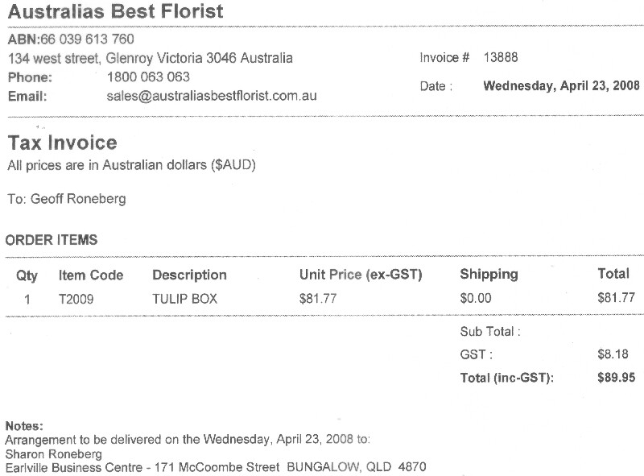The width and height of the screenshot is (644, 476).
Task: Click the Australias Best Florist heading
Action: (115, 11)
